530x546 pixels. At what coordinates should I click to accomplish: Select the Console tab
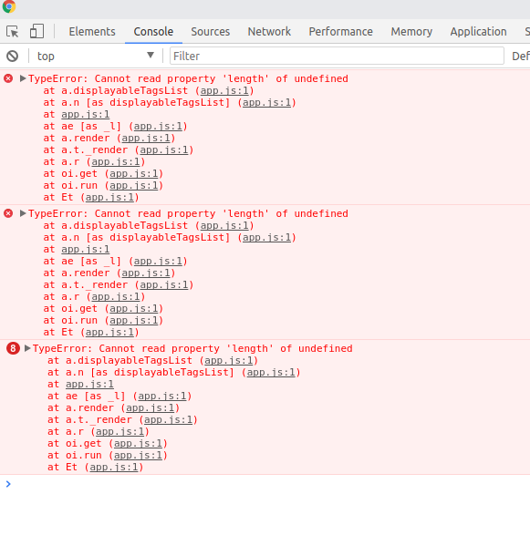(x=153, y=32)
